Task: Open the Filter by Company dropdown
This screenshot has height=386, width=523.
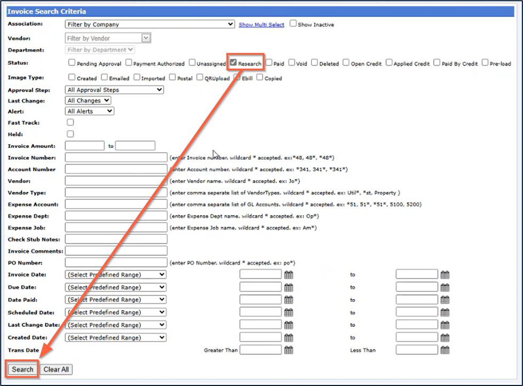Action: [150, 25]
